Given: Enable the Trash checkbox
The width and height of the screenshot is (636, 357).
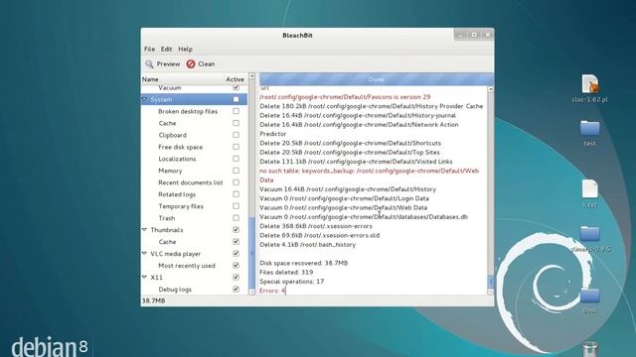Looking at the screenshot, I should [236, 218].
